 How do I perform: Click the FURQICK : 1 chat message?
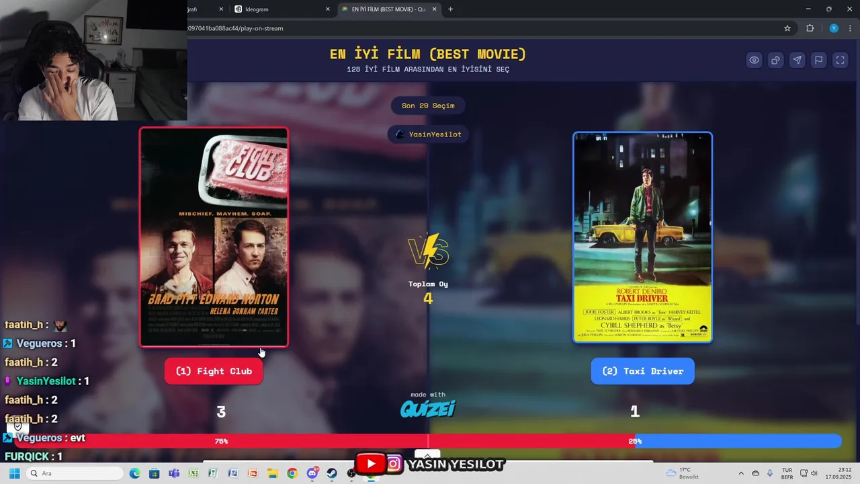34,456
